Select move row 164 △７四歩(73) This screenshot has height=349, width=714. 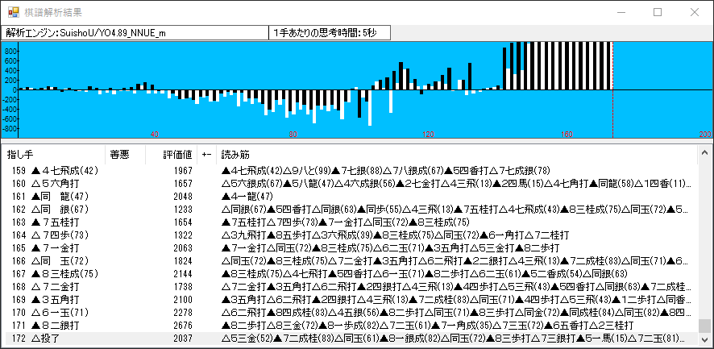pos(350,235)
